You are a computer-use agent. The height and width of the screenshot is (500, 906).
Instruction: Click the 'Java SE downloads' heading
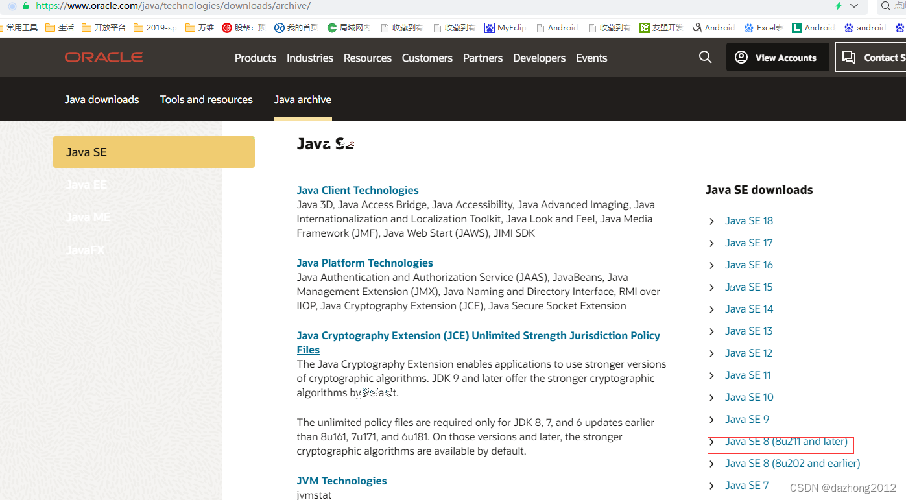[759, 190]
